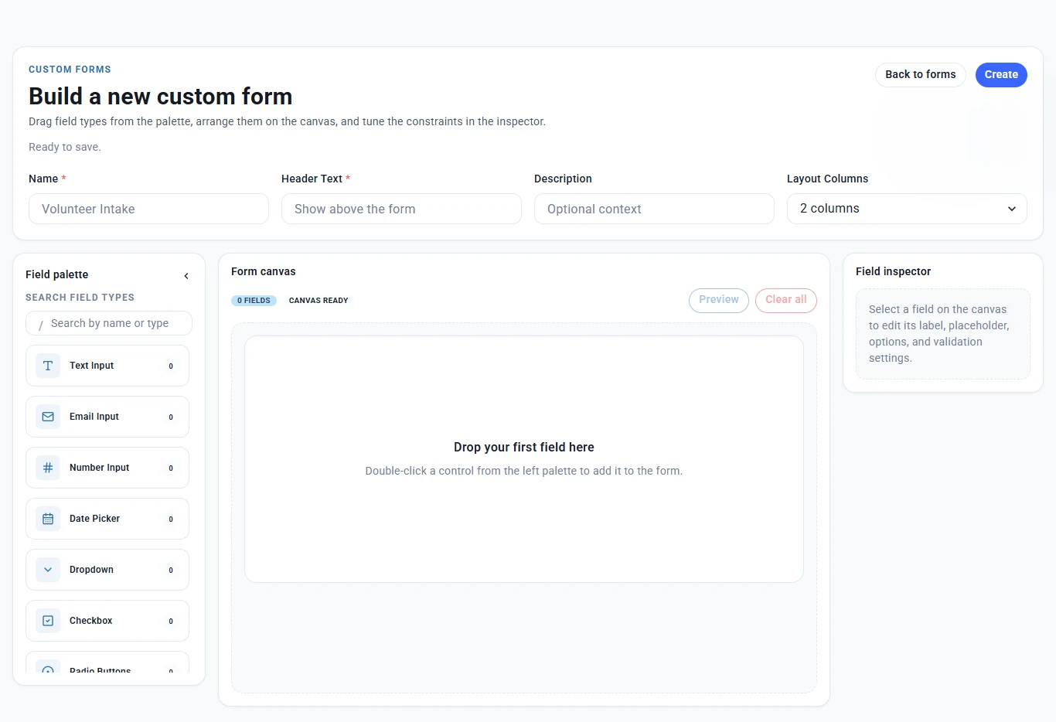Click the Checkbox count badge
Image resolution: width=1056 pixels, height=722 pixels.
point(171,622)
